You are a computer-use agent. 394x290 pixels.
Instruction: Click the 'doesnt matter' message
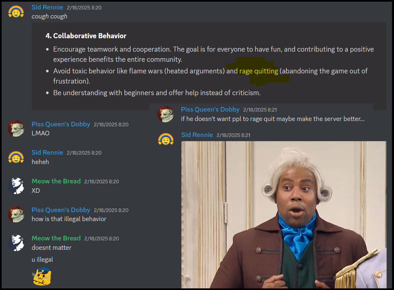pos(52,248)
